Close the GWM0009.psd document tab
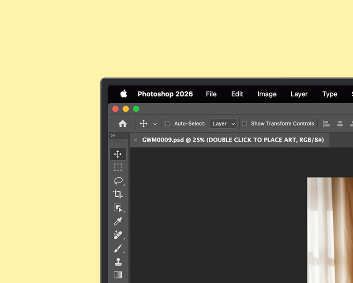The height and width of the screenshot is (283, 353). [x=135, y=140]
